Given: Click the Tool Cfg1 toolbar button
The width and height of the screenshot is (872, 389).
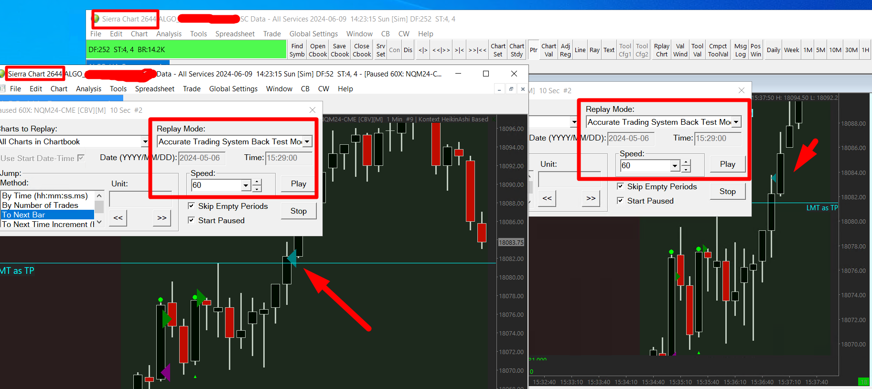Looking at the screenshot, I should 625,50.
